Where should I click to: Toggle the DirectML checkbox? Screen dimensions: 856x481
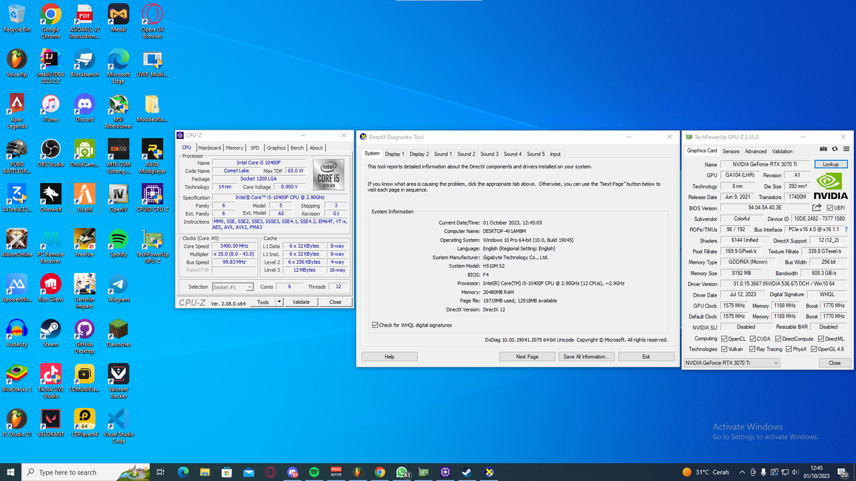[x=820, y=339]
